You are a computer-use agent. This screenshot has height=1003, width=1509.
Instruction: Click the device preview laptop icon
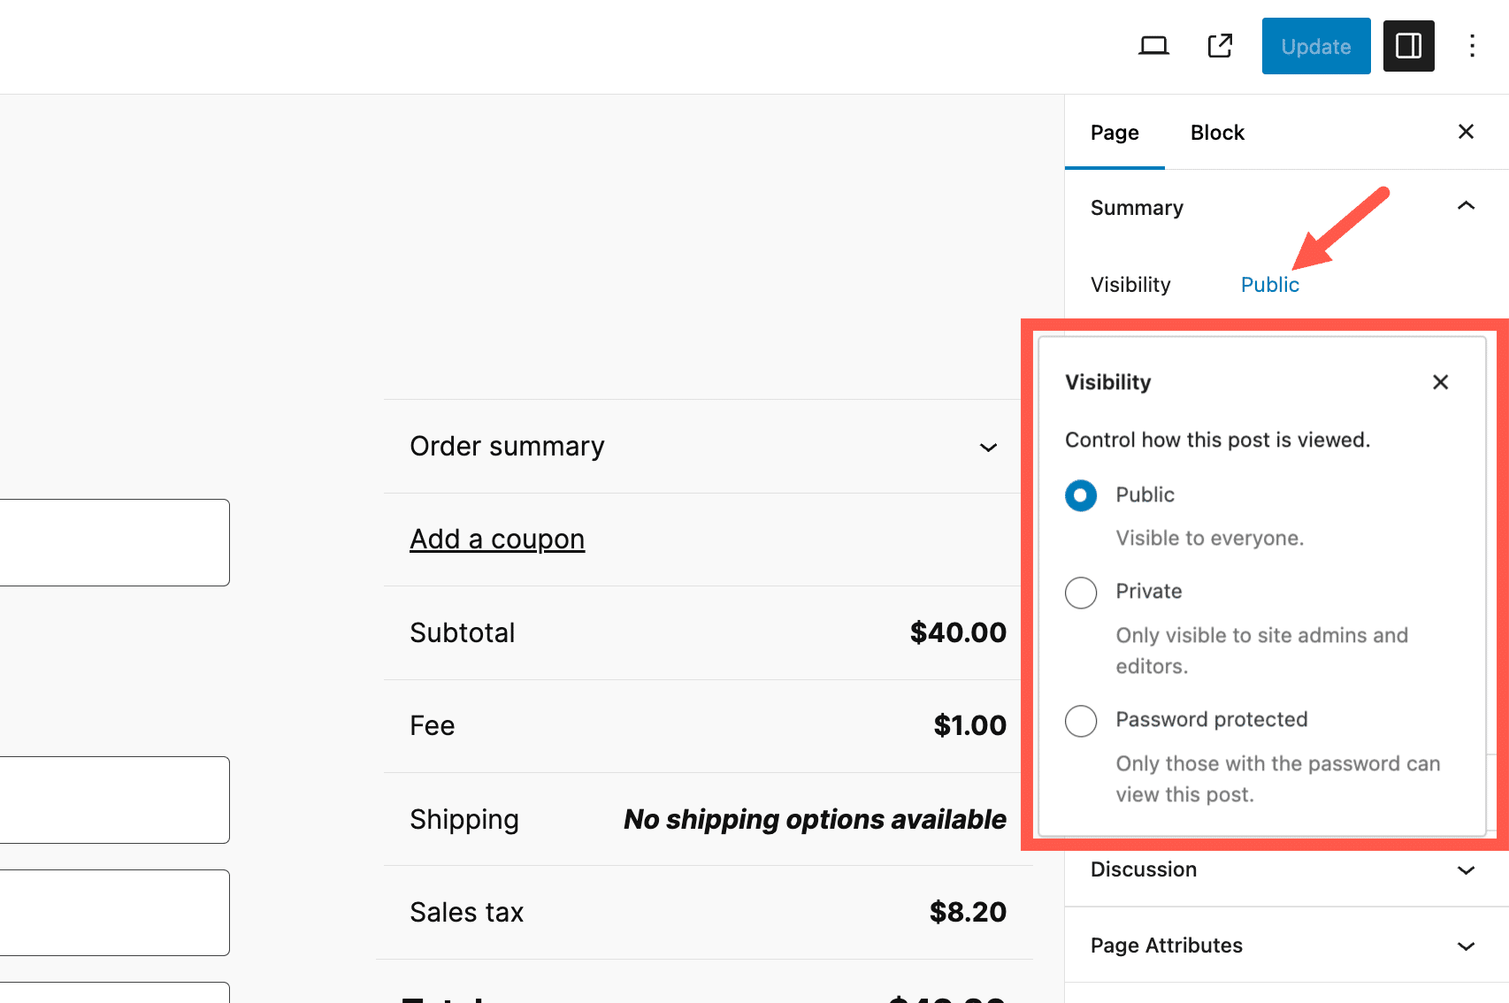(1153, 46)
